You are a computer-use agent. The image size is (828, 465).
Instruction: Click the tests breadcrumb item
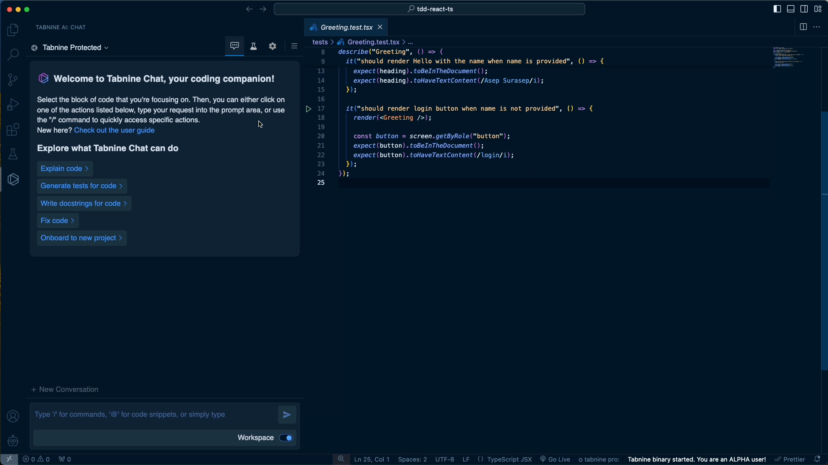pos(320,42)
